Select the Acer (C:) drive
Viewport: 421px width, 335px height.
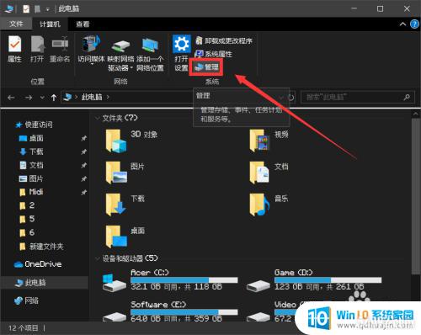[170, 280]
